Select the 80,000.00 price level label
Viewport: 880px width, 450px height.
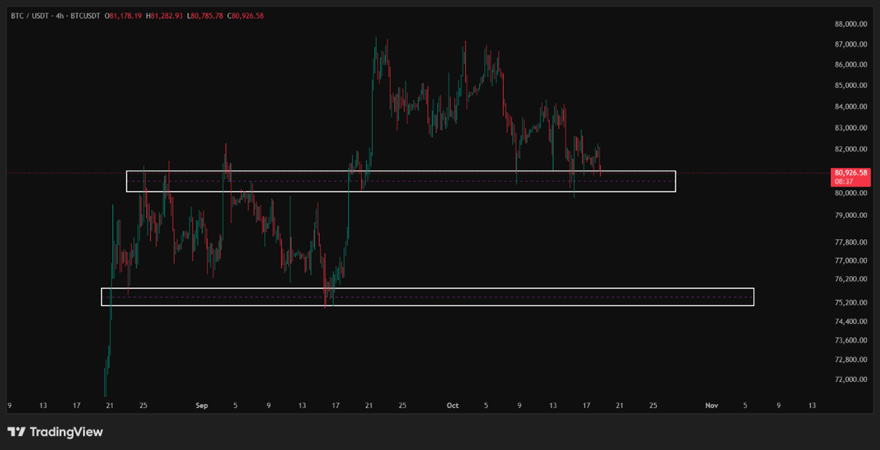tap(851, 193)
